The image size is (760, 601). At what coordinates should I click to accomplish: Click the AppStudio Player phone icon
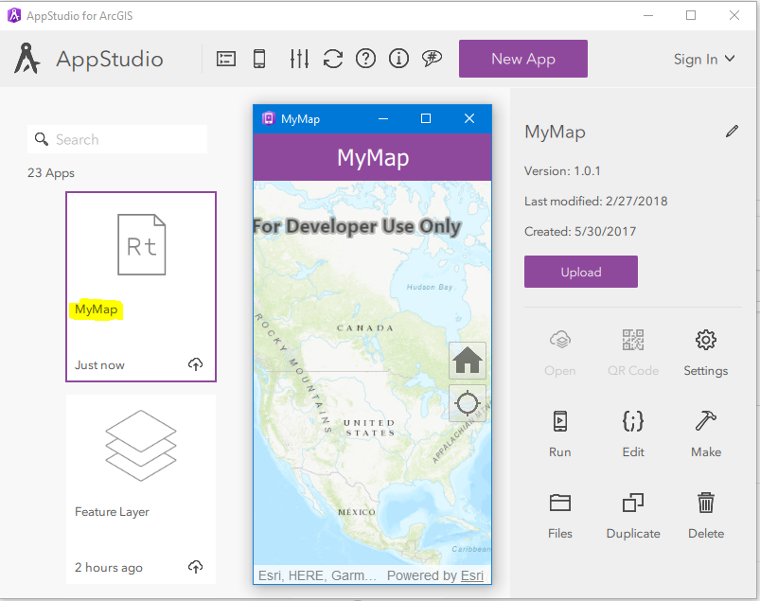pos(259,59)
